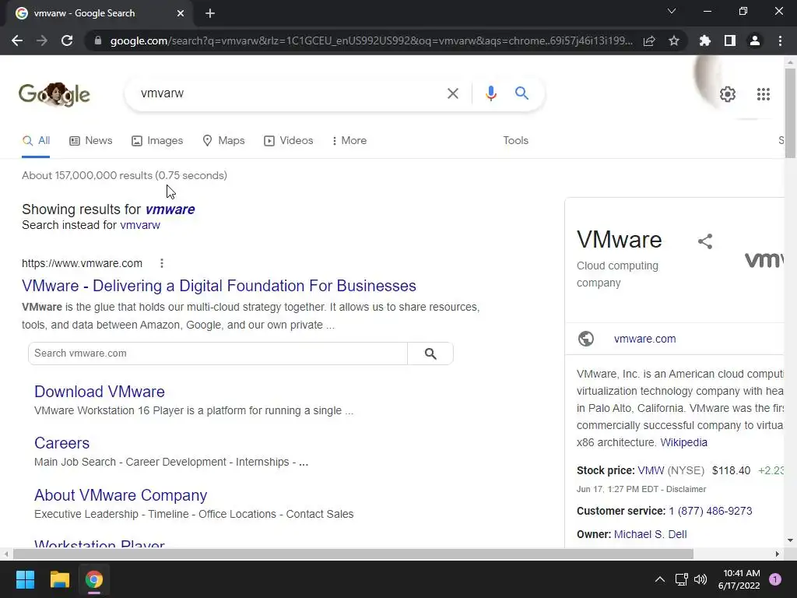Viewport: 797px width, 598px height.
Task: Open the network tray icon
Action: click(681, 579)
